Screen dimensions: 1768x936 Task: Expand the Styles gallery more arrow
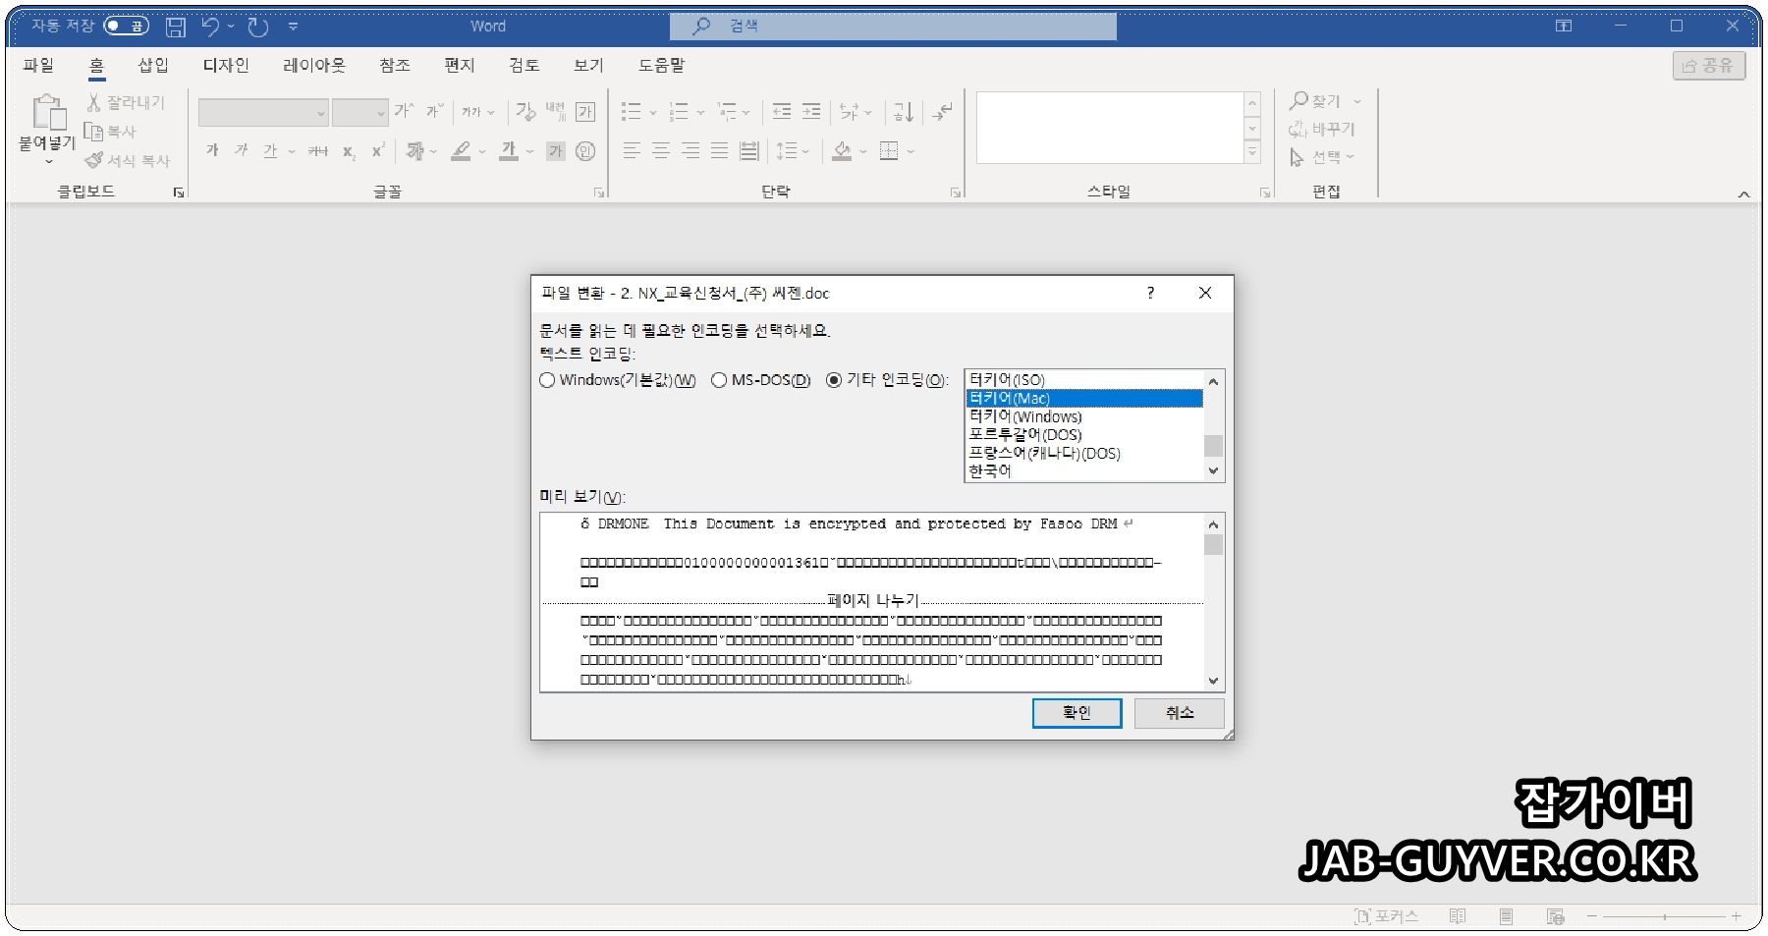pos(1252,152)
